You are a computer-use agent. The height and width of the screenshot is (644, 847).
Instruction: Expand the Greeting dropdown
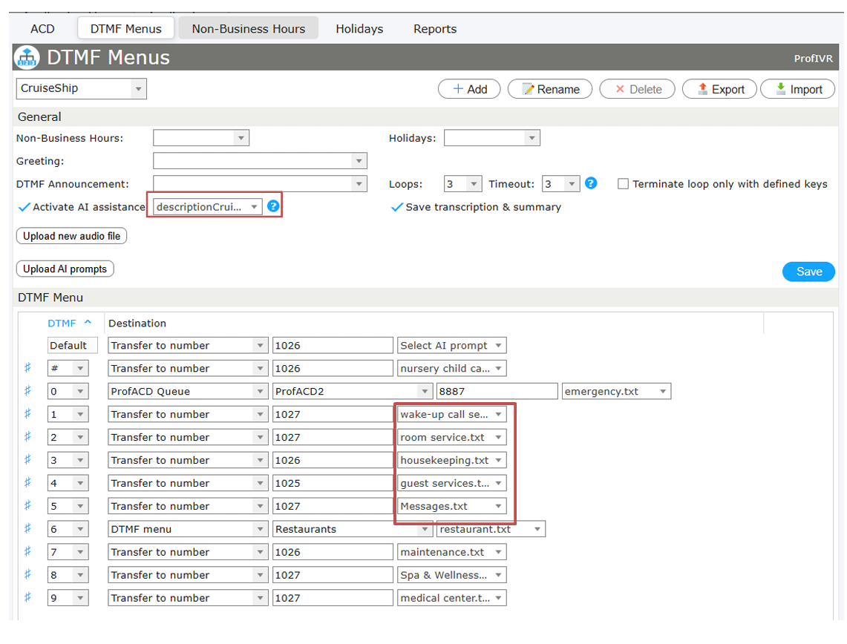(260, 161)
